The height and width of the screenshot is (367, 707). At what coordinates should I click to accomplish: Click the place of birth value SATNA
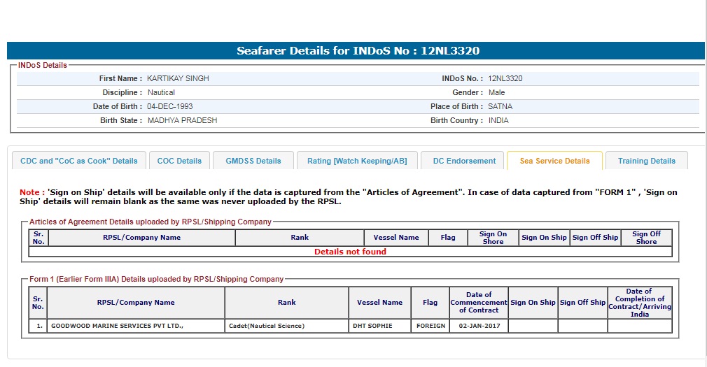pyautogui.click(x=500, y=106)
